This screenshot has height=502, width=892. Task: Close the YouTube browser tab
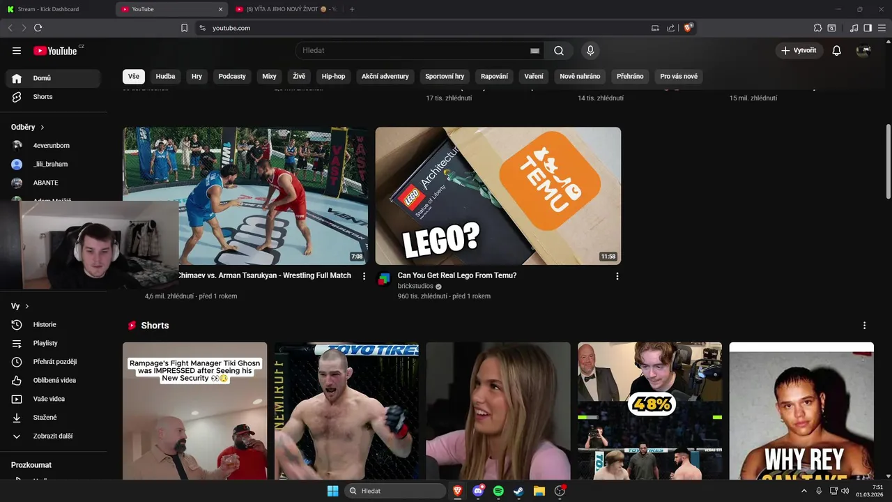pos(221,9)
